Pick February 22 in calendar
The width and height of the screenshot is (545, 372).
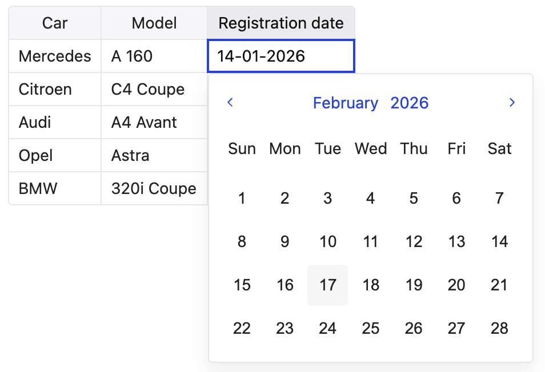coord(242,329)
